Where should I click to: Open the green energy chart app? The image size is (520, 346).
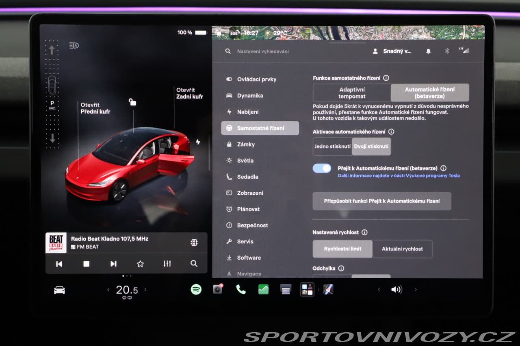click(263, 289)
